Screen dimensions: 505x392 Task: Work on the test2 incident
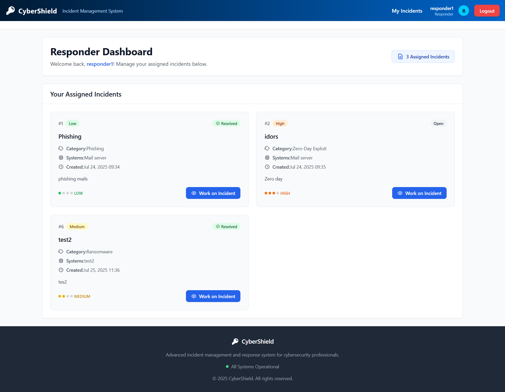[x=213, y=296]
